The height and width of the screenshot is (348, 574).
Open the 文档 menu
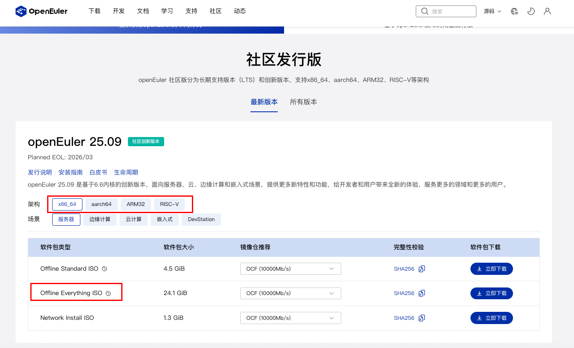tap(143, 11)
